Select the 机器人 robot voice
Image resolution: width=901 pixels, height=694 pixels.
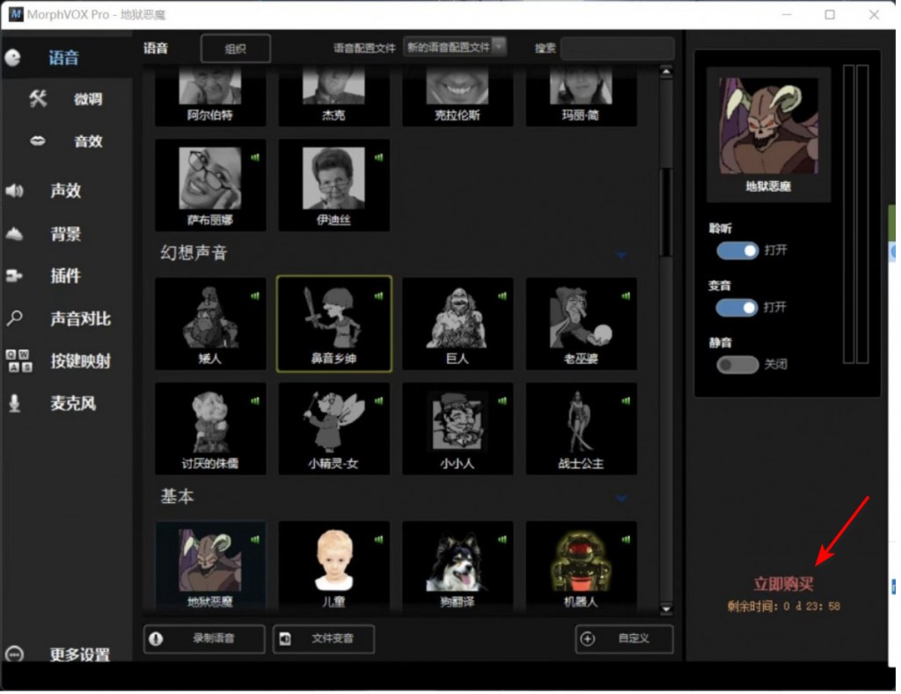click(581, 566)
